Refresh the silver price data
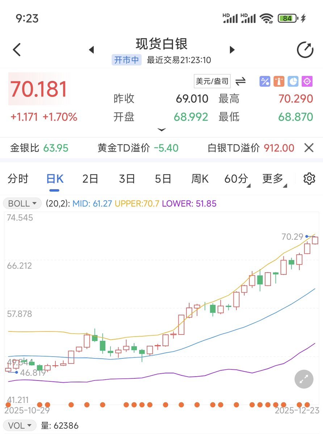 pyautogui.click(x=305, y=49)
